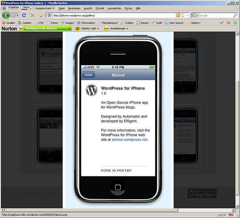Open the View Source menu

175,23
